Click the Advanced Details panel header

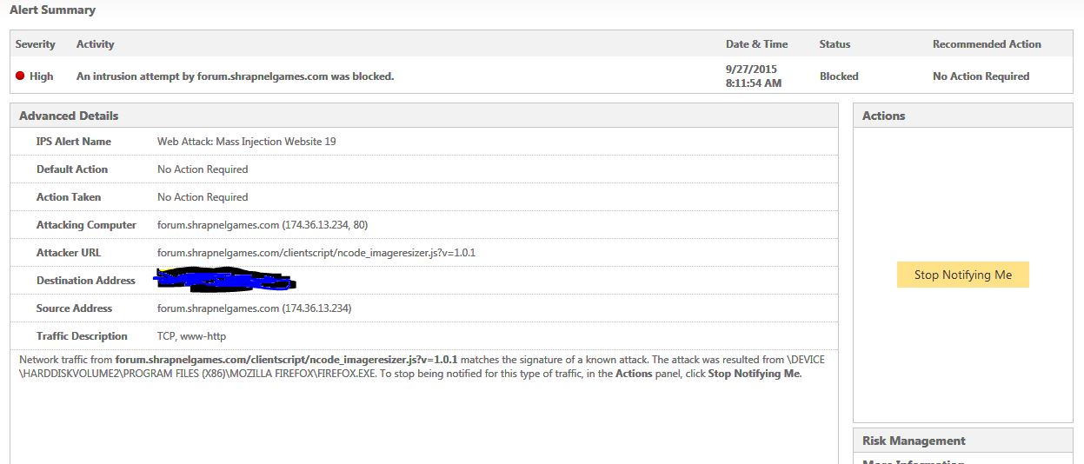point(69,116)
